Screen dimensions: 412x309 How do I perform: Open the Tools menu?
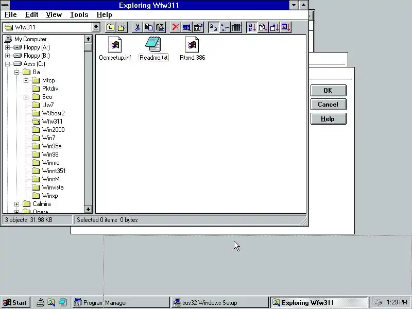[79, 15]
